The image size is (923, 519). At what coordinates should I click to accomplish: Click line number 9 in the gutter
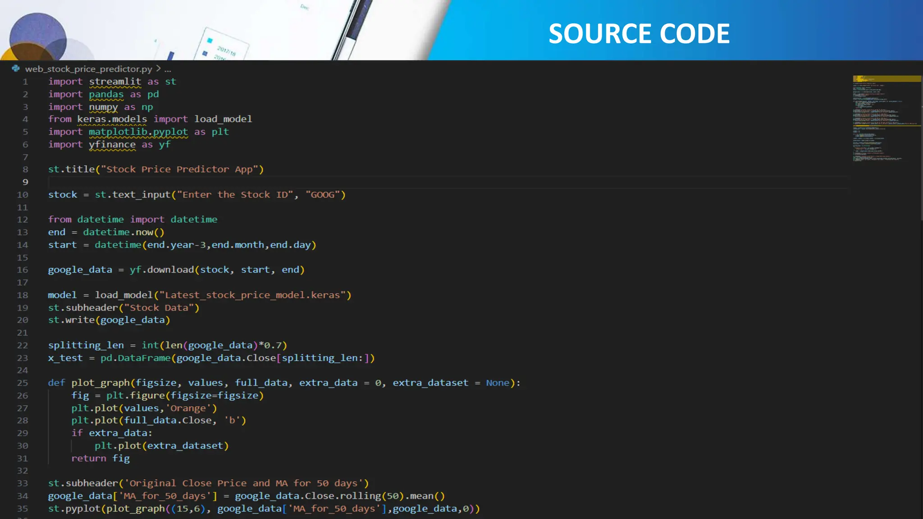point(25,182)
